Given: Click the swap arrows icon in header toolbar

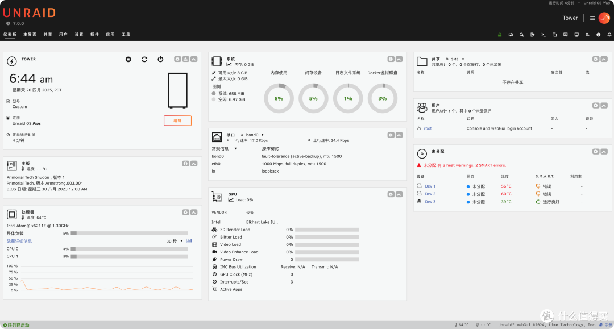Looking at the screenshot, I should click(x=511, y=35).
